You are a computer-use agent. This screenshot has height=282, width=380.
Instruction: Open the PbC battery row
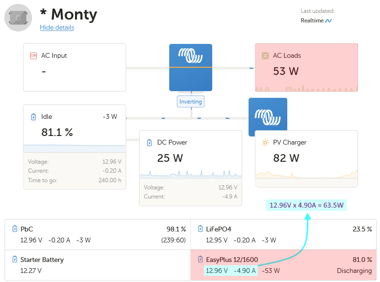(98, 234)
